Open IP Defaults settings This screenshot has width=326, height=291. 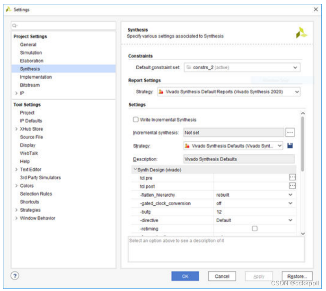pos(31,121)
